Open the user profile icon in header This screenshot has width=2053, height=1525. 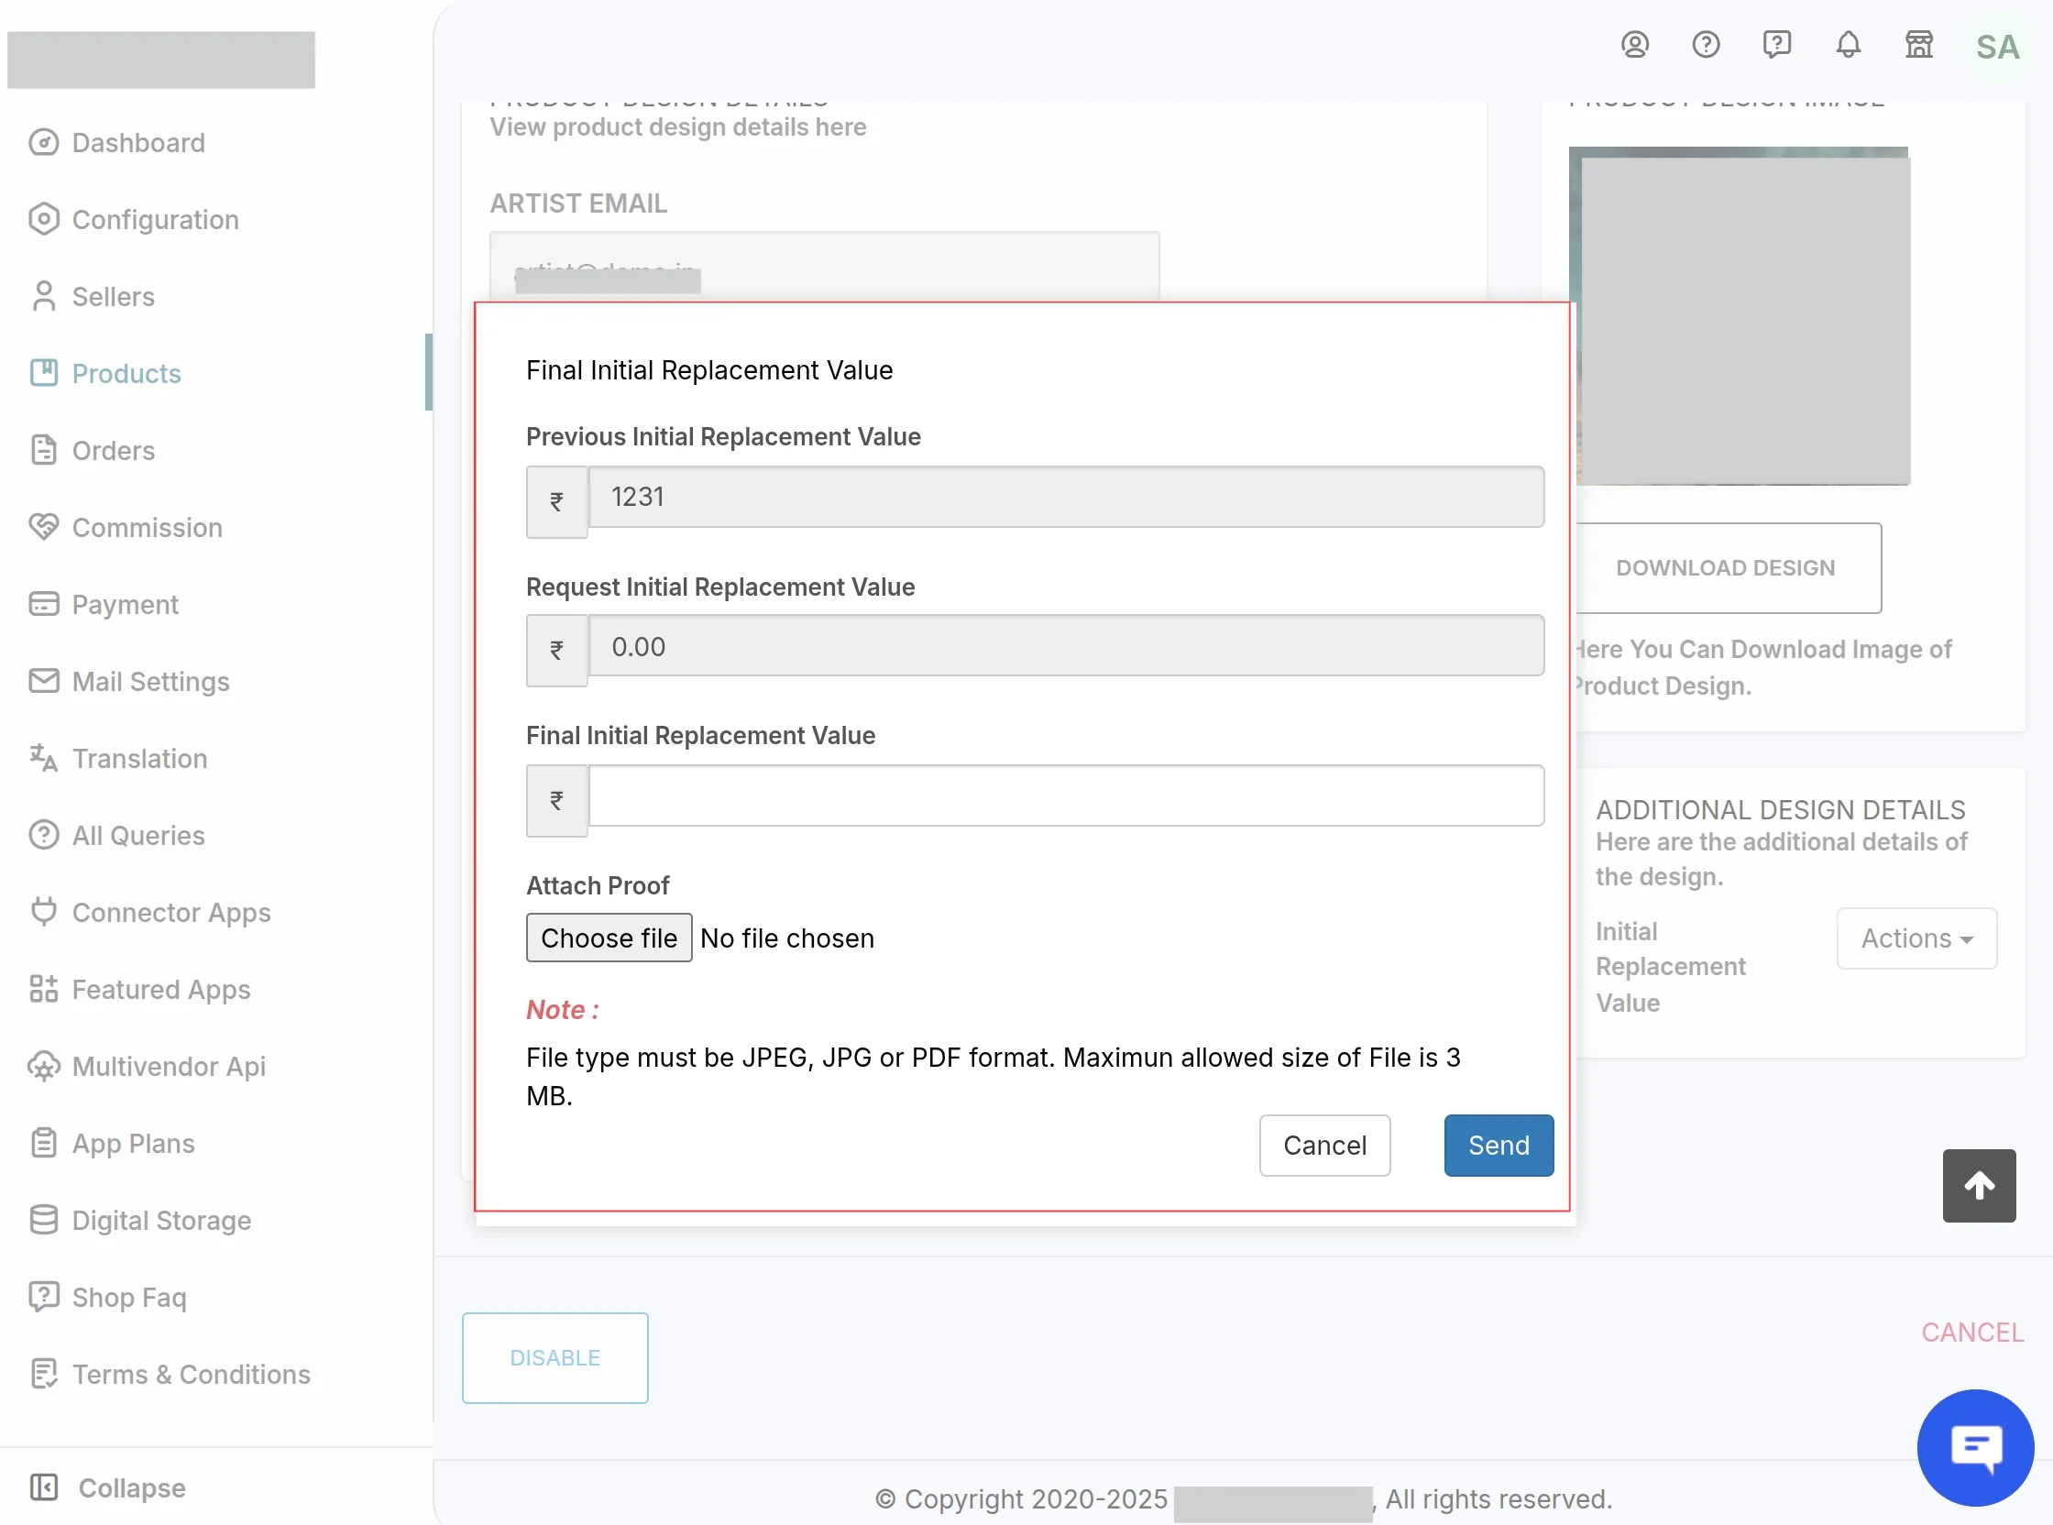click(x=1635, y=44)
